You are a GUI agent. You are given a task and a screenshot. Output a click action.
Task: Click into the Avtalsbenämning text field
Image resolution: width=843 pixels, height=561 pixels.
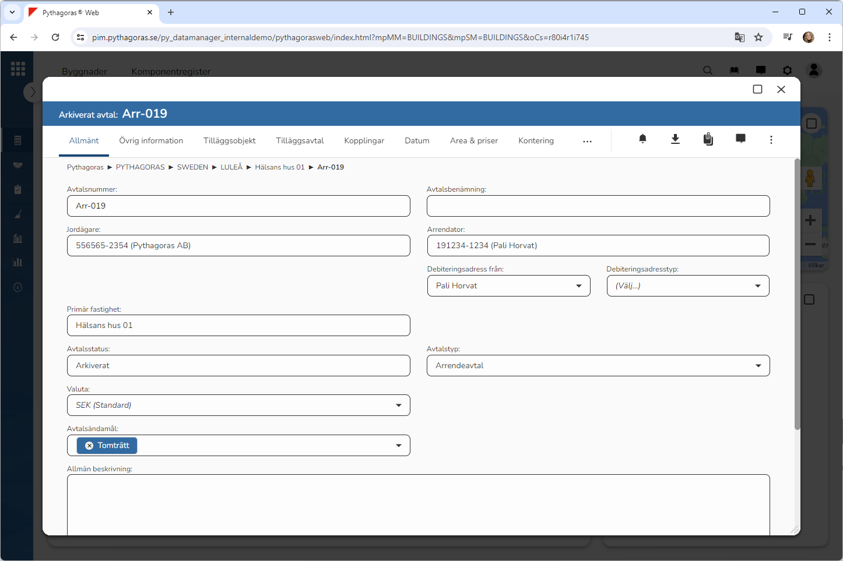[598, 206]
